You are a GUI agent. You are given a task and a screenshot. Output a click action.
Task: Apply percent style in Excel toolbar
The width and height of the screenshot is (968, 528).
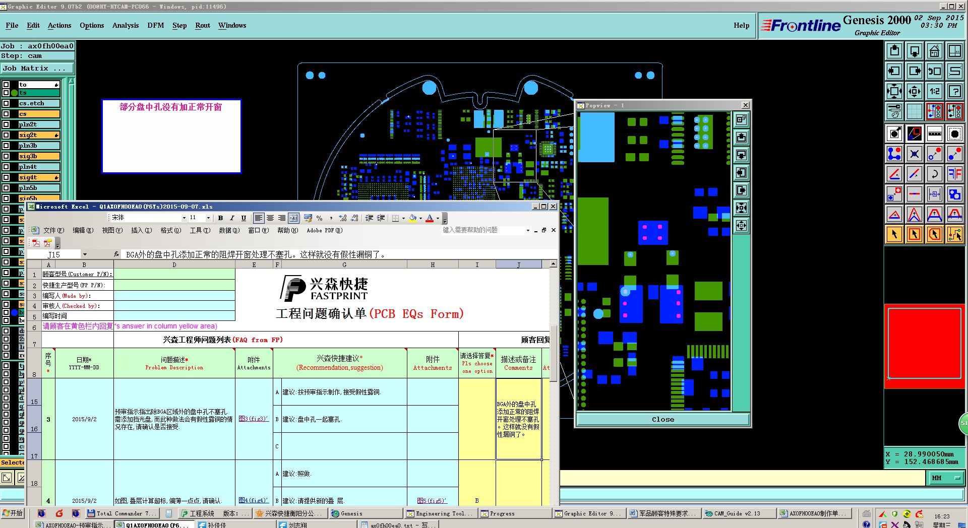tap(319, 218)
